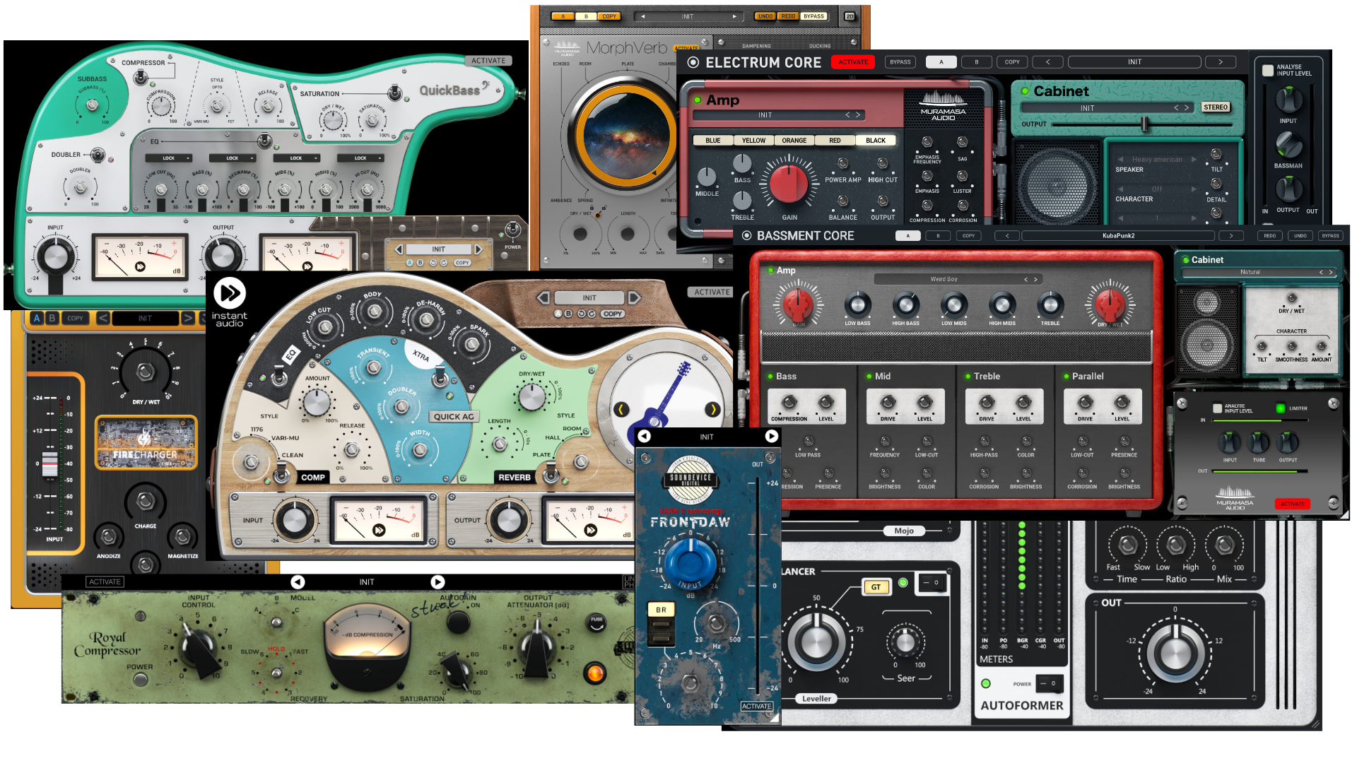Switch to slot B in Electrum Core
The image size is (1357, 763).
977,62
